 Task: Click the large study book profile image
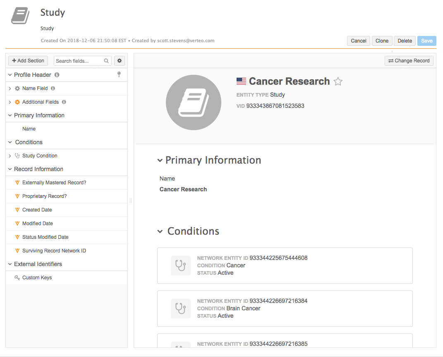click(x=193, y=102)
